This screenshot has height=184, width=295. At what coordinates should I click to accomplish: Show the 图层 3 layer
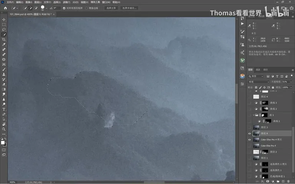(x=249, y=127)
